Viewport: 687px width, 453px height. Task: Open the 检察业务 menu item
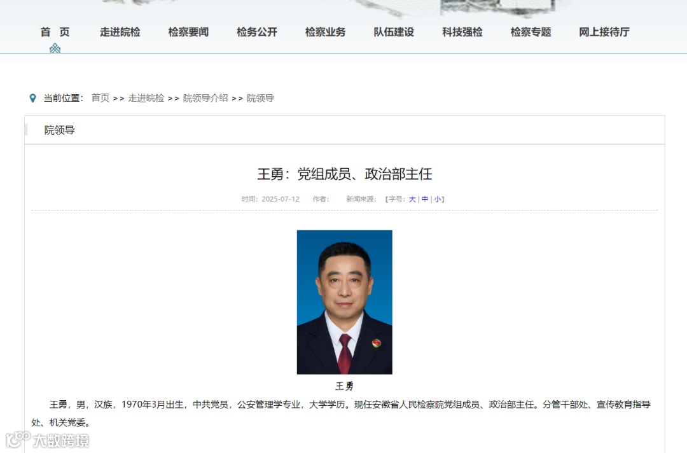[x=325, y=32]
